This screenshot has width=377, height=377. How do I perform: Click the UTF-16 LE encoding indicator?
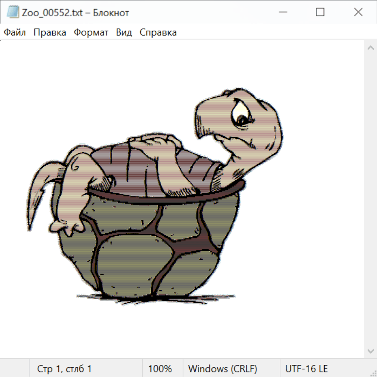click(x=307, y=369)
